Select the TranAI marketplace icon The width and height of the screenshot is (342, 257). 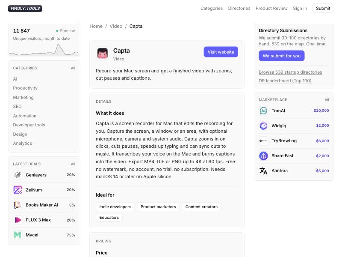[263, 111]
